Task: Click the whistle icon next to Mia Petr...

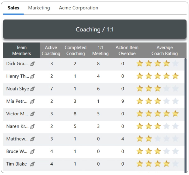Action: [x=32, y=101]
